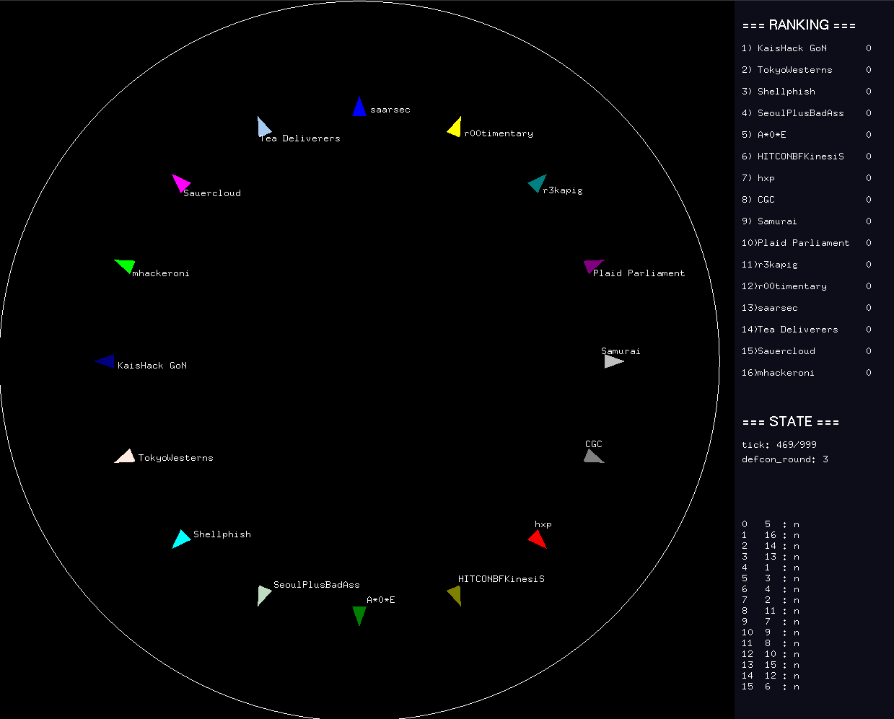This screenshot has height=719, width=894.
Task: Click the cyan Shellphish ship
Action: (x=180, y=539)
